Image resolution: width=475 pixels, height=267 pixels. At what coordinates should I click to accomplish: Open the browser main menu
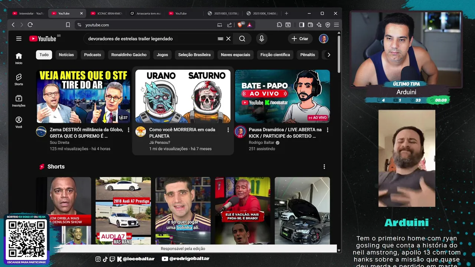pos(336,25)
